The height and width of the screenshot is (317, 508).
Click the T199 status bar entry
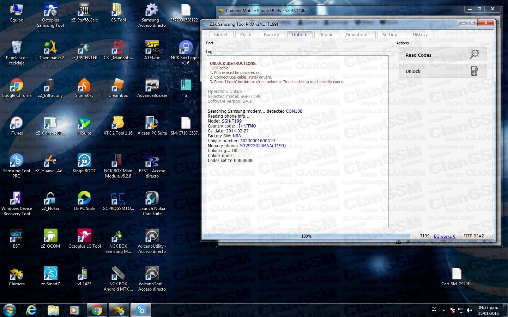(425, 236)
